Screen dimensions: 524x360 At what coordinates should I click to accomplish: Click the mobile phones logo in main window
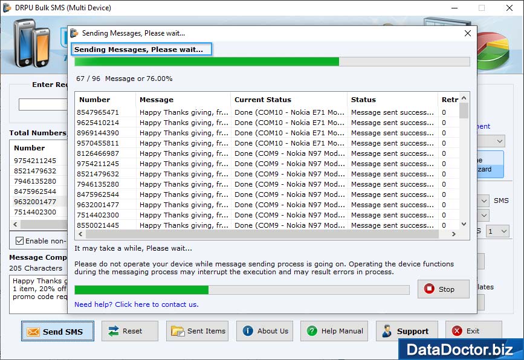coord(32,43)
